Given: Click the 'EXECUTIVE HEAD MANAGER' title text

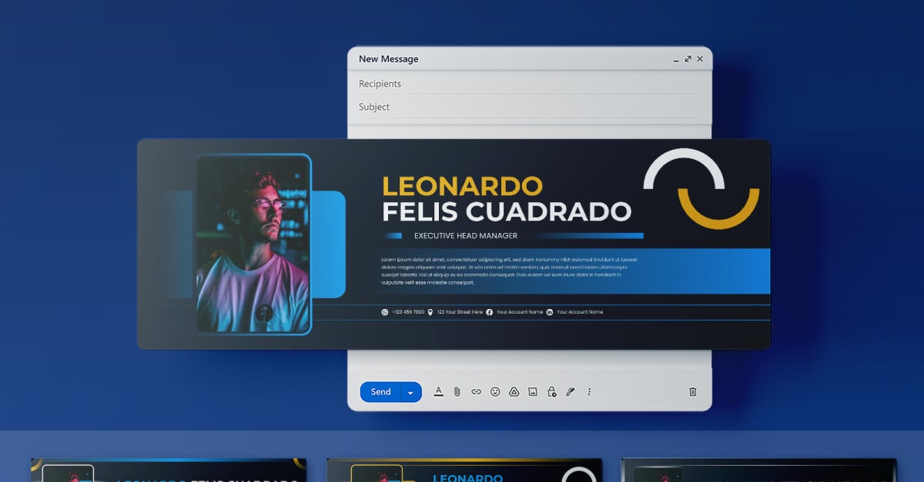Looking at the screenshot, I should (466, 236).
